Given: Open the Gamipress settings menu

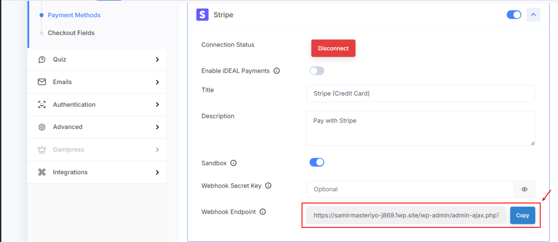Looking at the screenshot, I should pyautogui.click(x=97, y=150).
